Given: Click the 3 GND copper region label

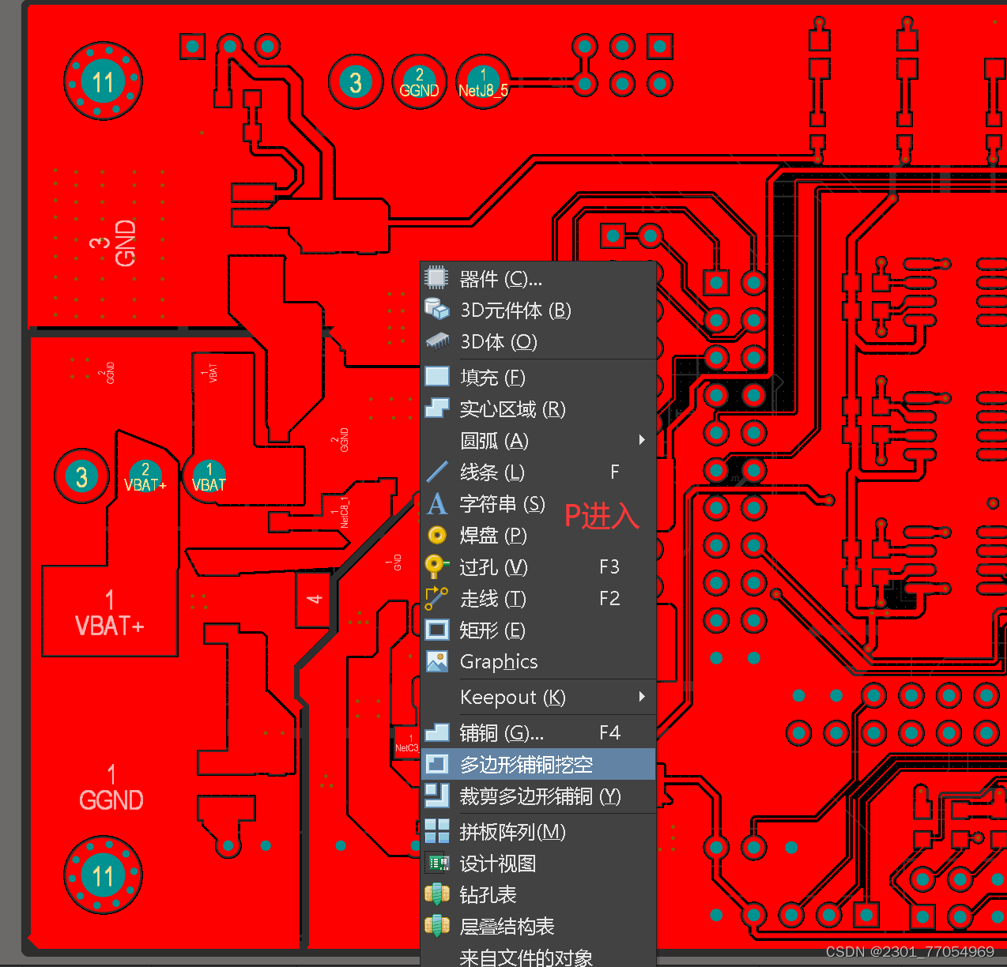Looking at the screenshot, I should pos(115,243).
